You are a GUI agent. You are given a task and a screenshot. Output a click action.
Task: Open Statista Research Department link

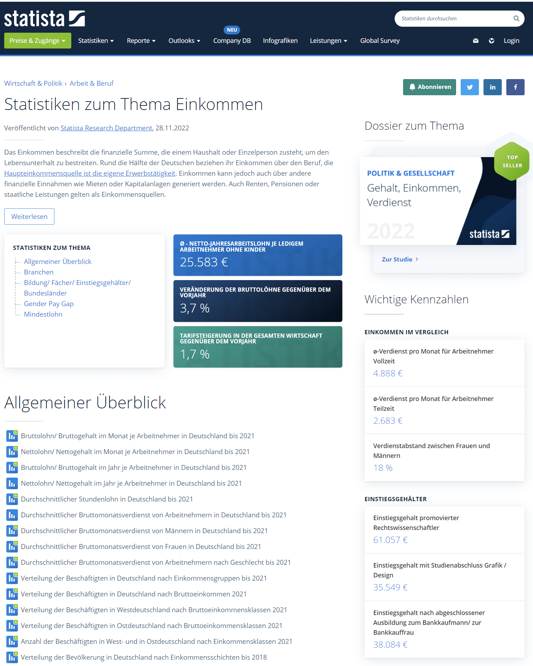(106, 128)
